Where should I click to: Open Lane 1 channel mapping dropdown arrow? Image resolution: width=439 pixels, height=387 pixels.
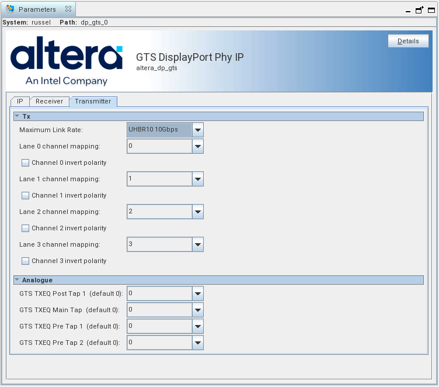198,179
